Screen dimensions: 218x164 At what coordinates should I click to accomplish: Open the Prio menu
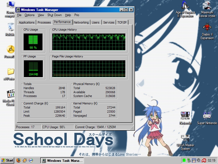[77, 15]
